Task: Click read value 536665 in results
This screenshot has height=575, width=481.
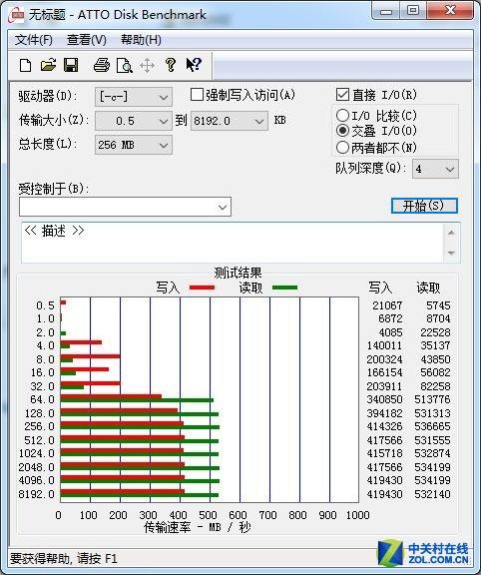Action: (x=433, y=426)
